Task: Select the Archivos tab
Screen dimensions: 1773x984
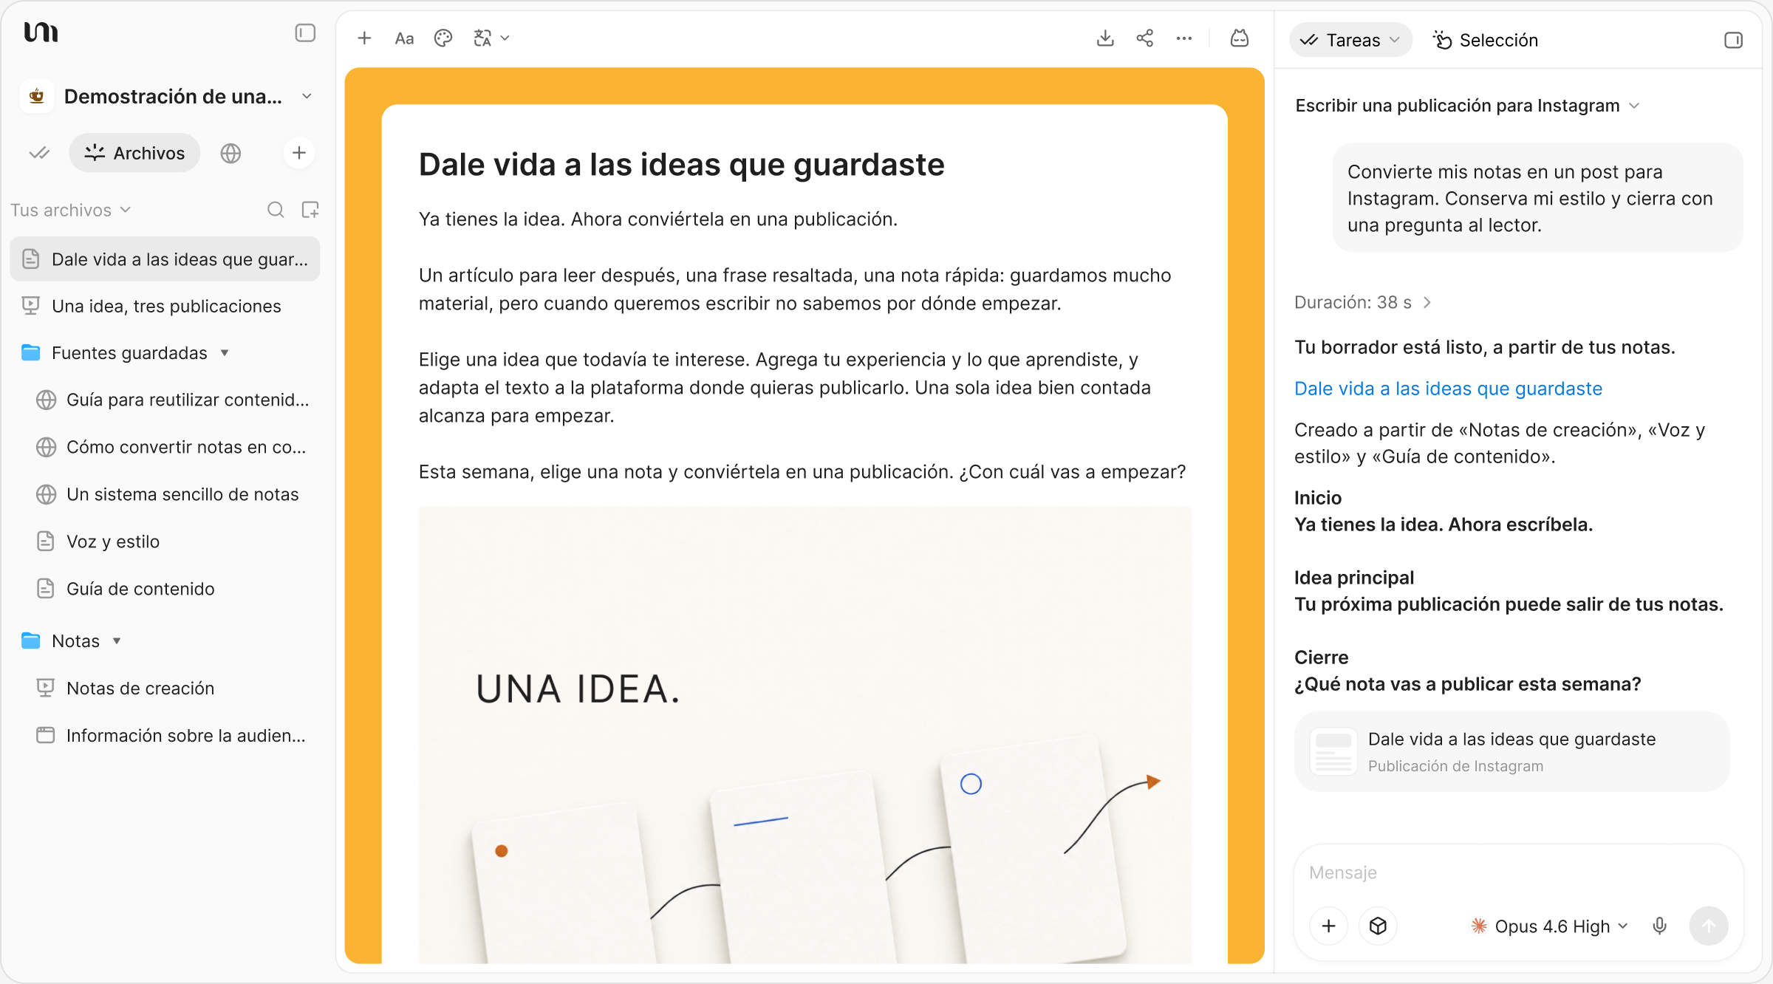Action: (134, 153)
